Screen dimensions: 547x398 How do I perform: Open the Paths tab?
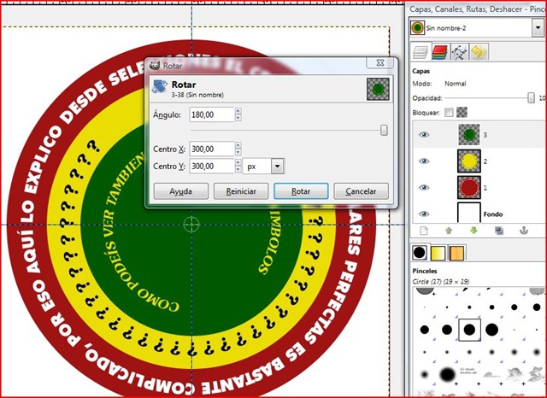point(459,52)
